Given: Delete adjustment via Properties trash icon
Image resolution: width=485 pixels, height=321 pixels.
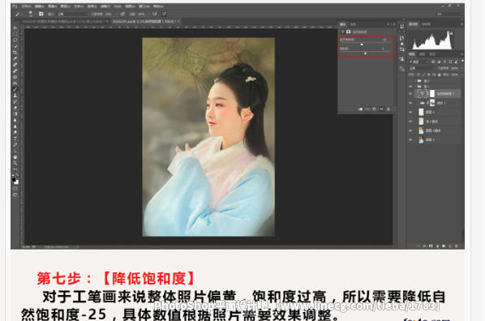Looking at the screenshot, I should pyautogui.click(x=388, y=109).
